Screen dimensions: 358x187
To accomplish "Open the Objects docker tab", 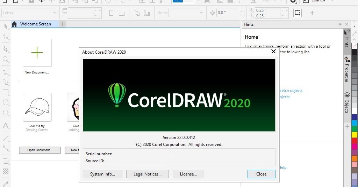I will pos(347,103).
